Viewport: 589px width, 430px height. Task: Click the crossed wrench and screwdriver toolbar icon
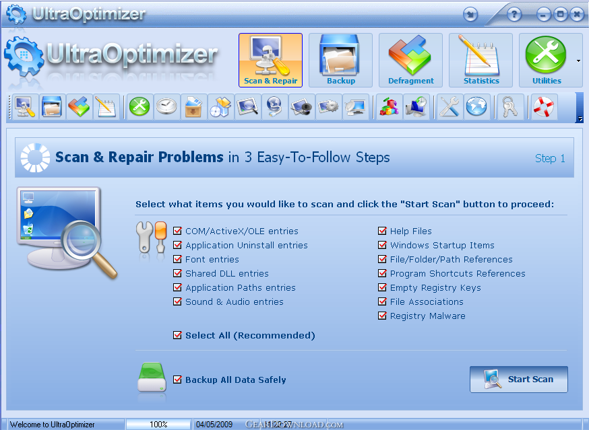point(449,107)
